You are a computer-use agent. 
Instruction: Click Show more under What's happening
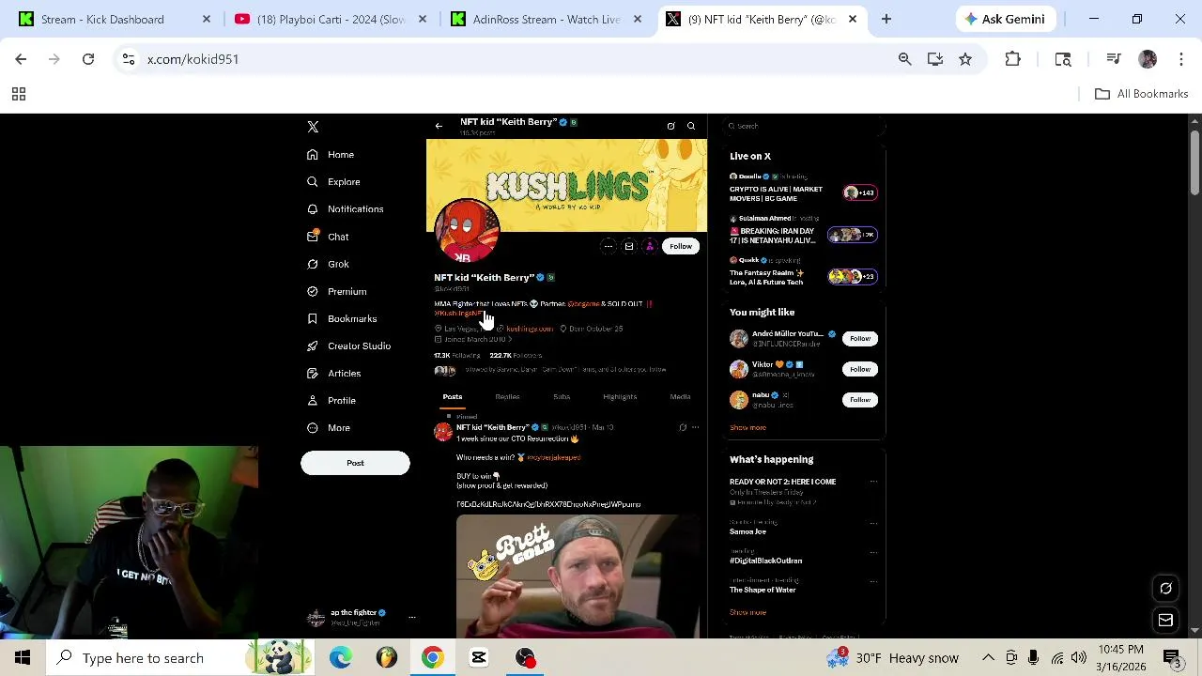click(x=747, y=612)
